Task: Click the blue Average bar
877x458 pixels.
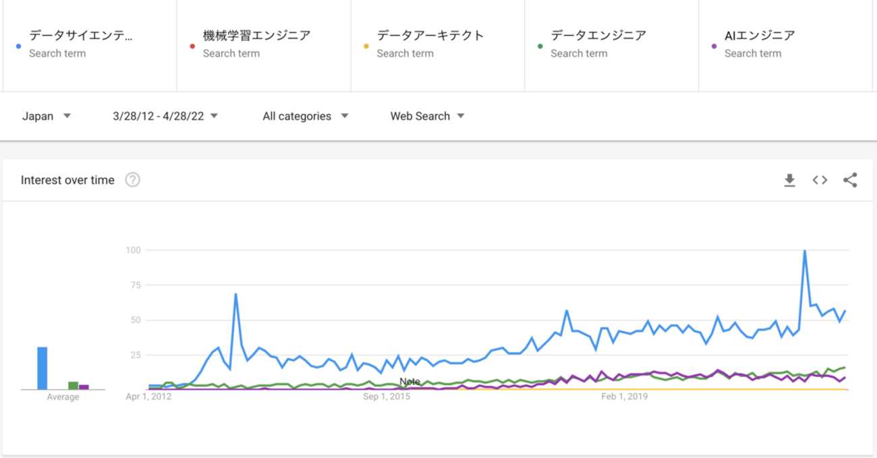Action: (x=42, y=368)
